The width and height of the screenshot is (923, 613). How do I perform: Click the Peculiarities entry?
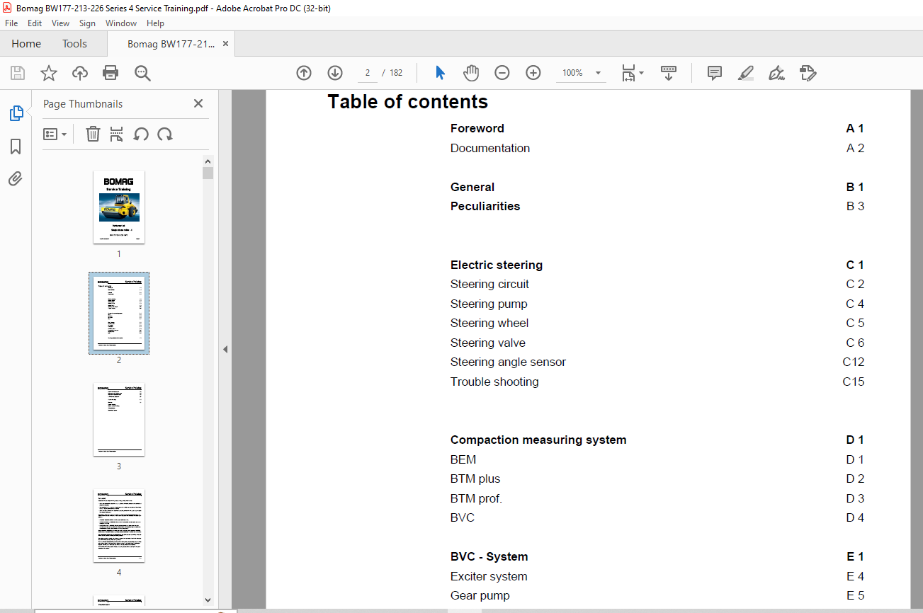click(485, 206)
